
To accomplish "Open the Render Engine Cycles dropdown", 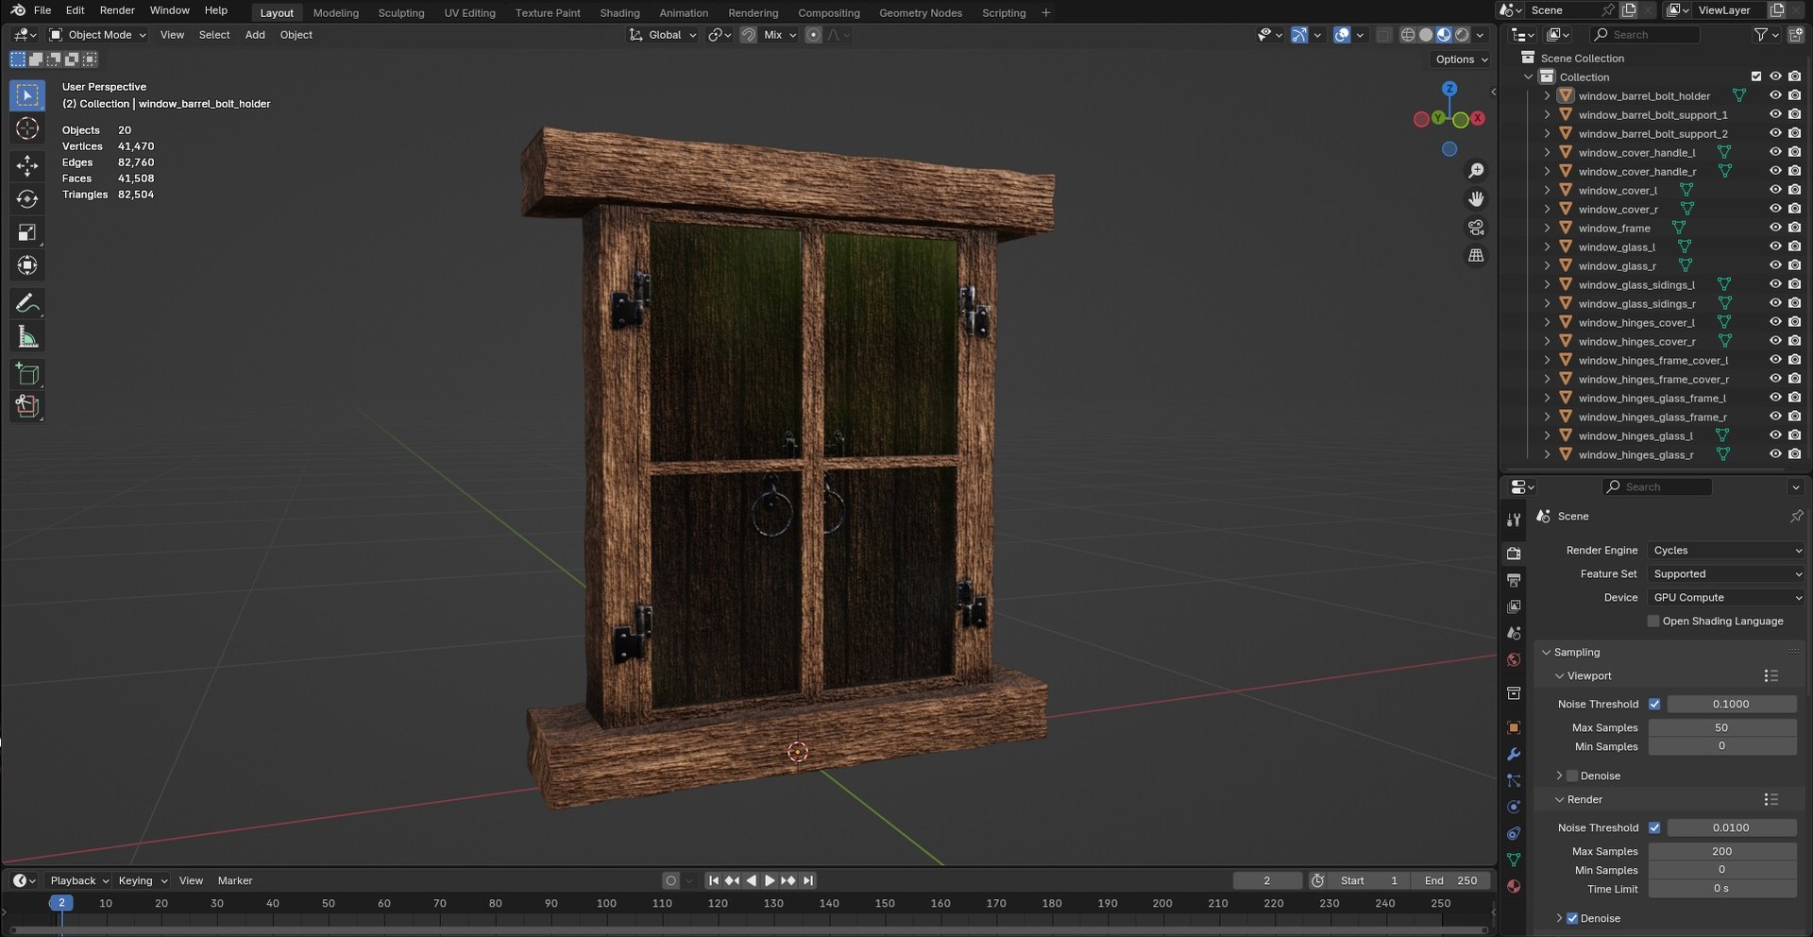I will pyautogui.click(x=1726, y=550).
